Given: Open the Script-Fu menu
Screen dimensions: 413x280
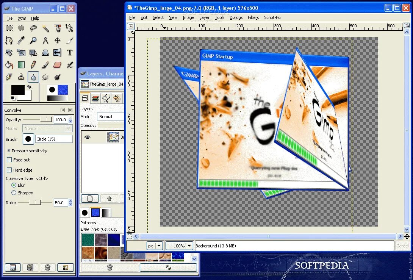Looking at the screenshot, I should (x=272, y=17).
